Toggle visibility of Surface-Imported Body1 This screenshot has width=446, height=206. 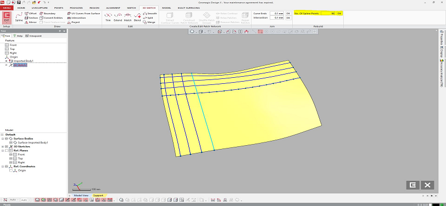click(11, 143)
